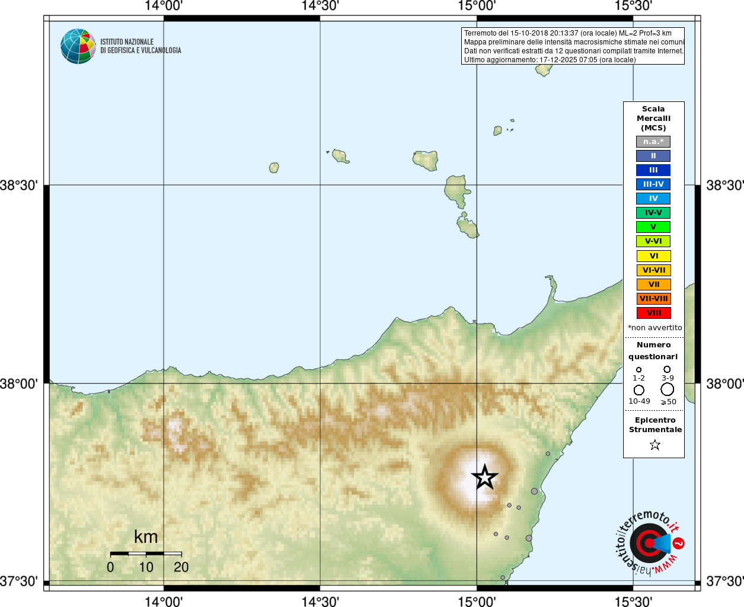The image size is (744, 607).
Task: Select the light blue IV intensity swatch
Action: click(x=653, y=199)
